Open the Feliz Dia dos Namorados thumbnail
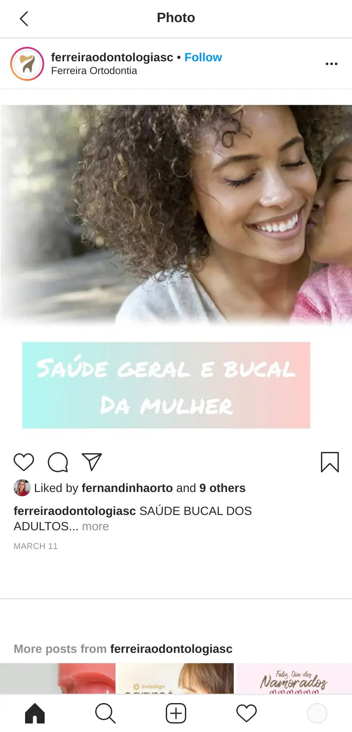This screenshot has height=732, width=352. [x=294, y=678]
